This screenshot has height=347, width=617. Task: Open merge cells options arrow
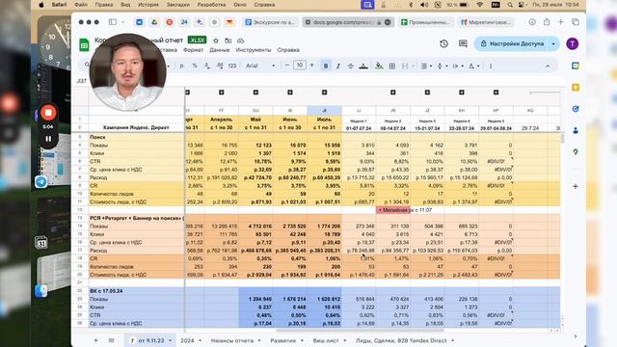coord(413,67)
